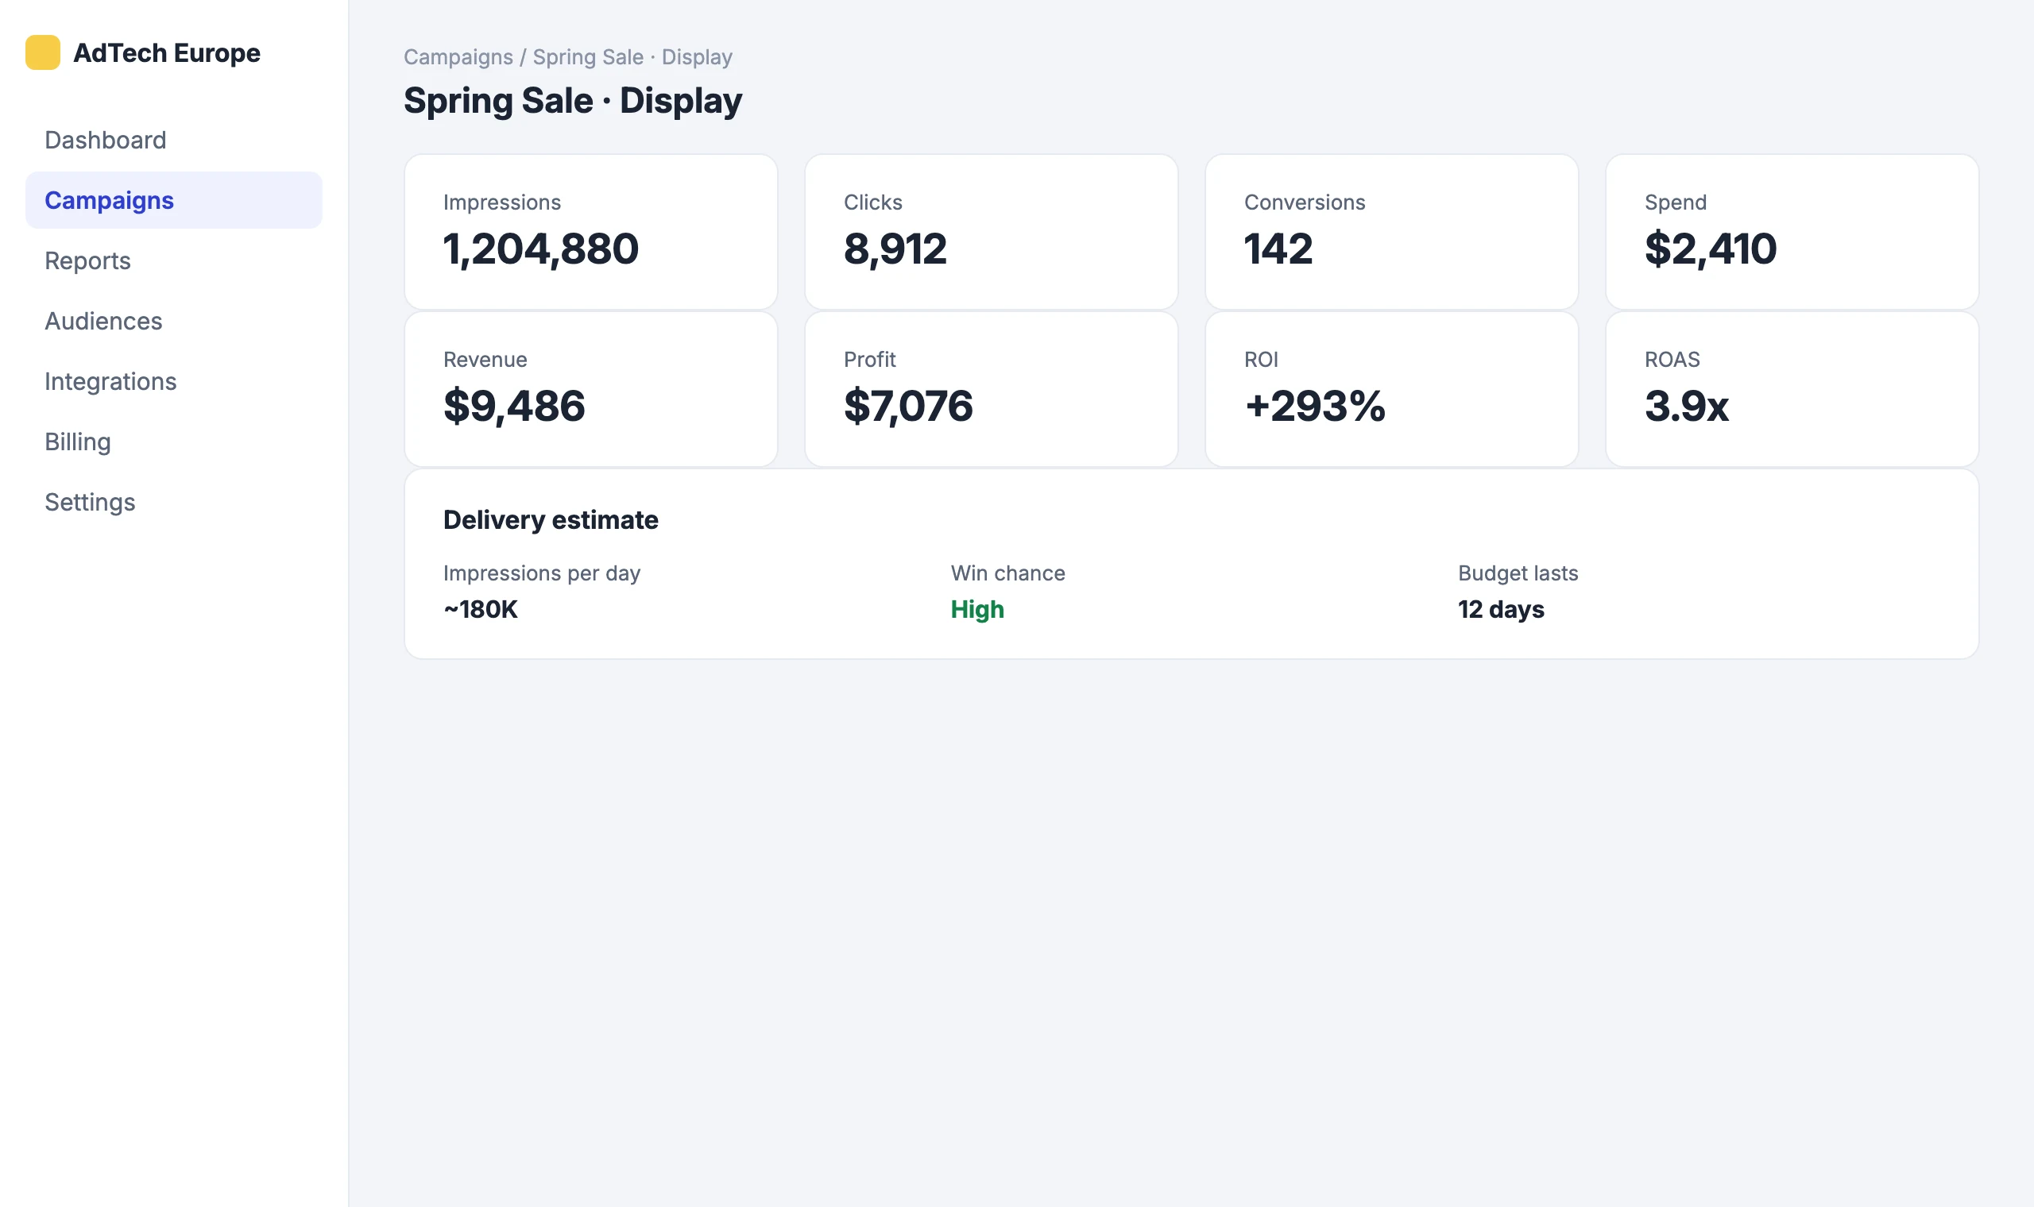Image resolution: width=2034 pixels, height=1207 pixels.
Task: Navigate to Integrations in the sidebar
Action: click(x=174, y=380)
